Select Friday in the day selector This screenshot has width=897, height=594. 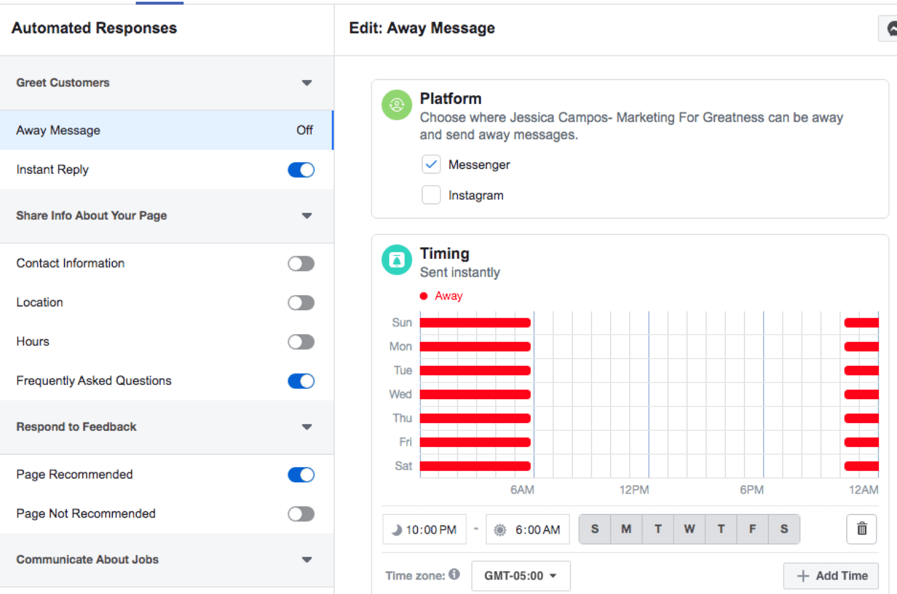752,529
